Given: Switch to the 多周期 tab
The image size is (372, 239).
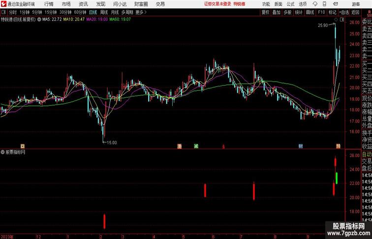Looking at the screenshot, I should [127, 12].
